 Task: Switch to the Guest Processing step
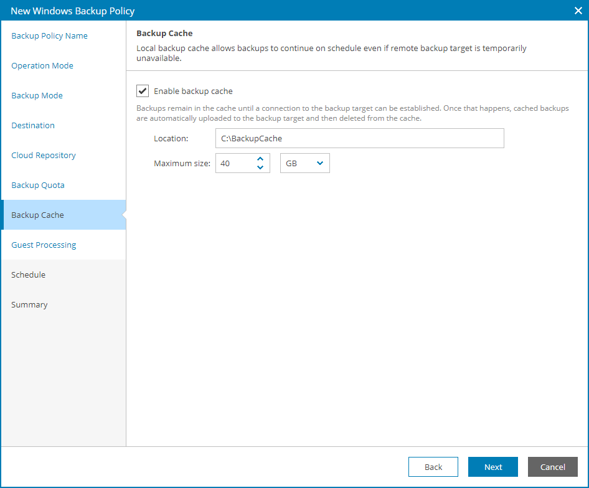43,245
